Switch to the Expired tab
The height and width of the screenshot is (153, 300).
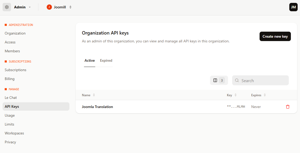pos(106,60)
